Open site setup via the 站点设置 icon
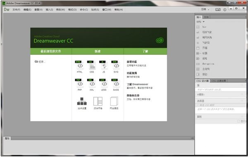This screenshot has height=157, width=248. 82,103
